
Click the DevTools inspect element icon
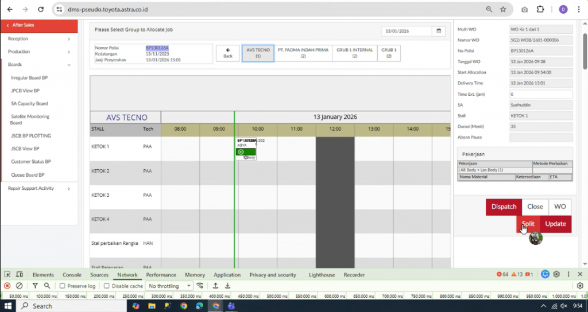7,275
